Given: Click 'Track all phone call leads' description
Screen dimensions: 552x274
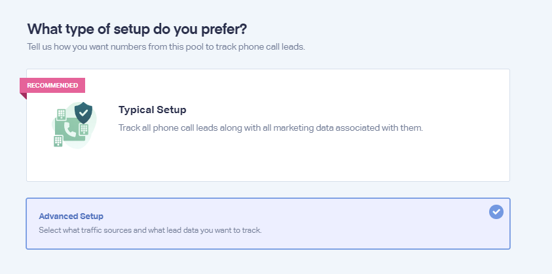Looking at the screenshot, I should tap(270, 128).
